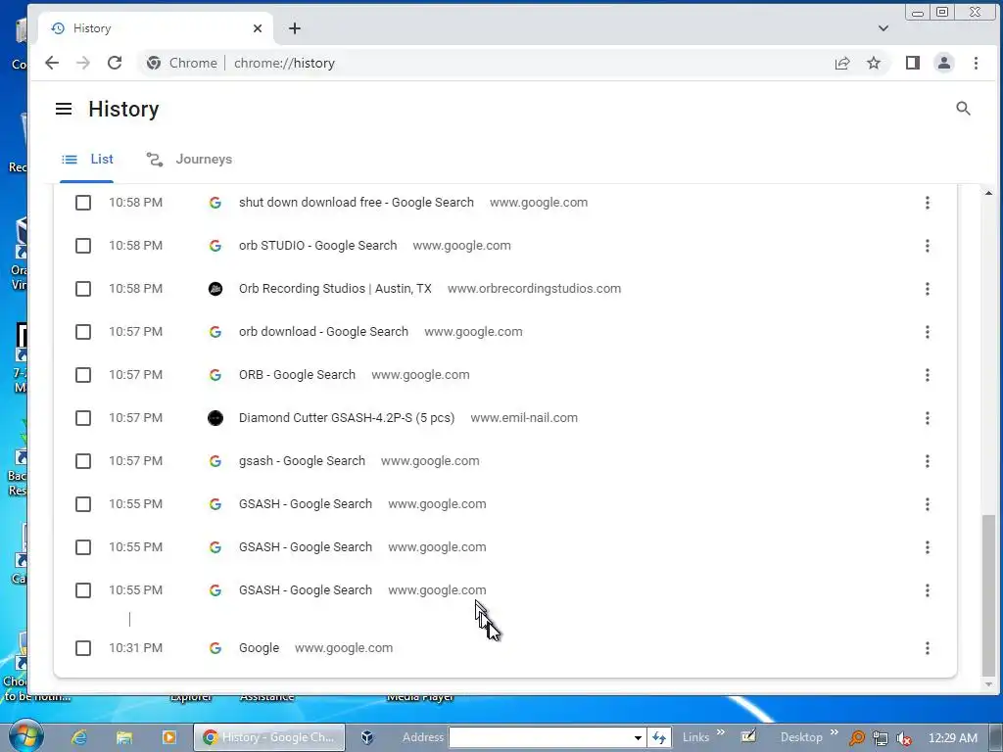Check the Orb Recording Studios entry
This screenshot has height=752, width=1003.
point(83,289)
